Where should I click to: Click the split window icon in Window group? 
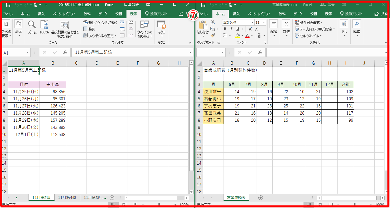(x=122, y=22)
